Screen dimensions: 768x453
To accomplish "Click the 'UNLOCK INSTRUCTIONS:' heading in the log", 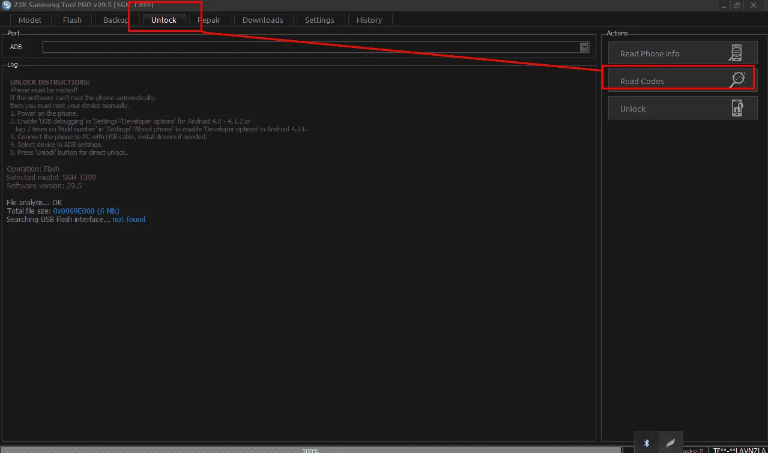I will 50,82.
